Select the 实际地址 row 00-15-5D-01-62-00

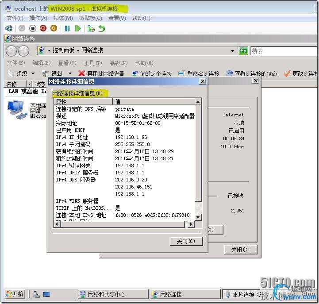(124, 123)
